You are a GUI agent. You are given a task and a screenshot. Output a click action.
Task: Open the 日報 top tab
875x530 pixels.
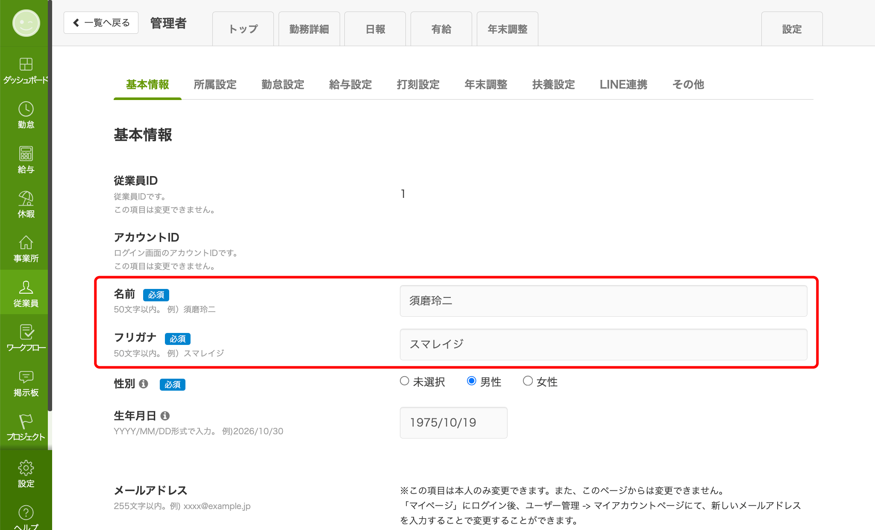click(x=375, y=29)
